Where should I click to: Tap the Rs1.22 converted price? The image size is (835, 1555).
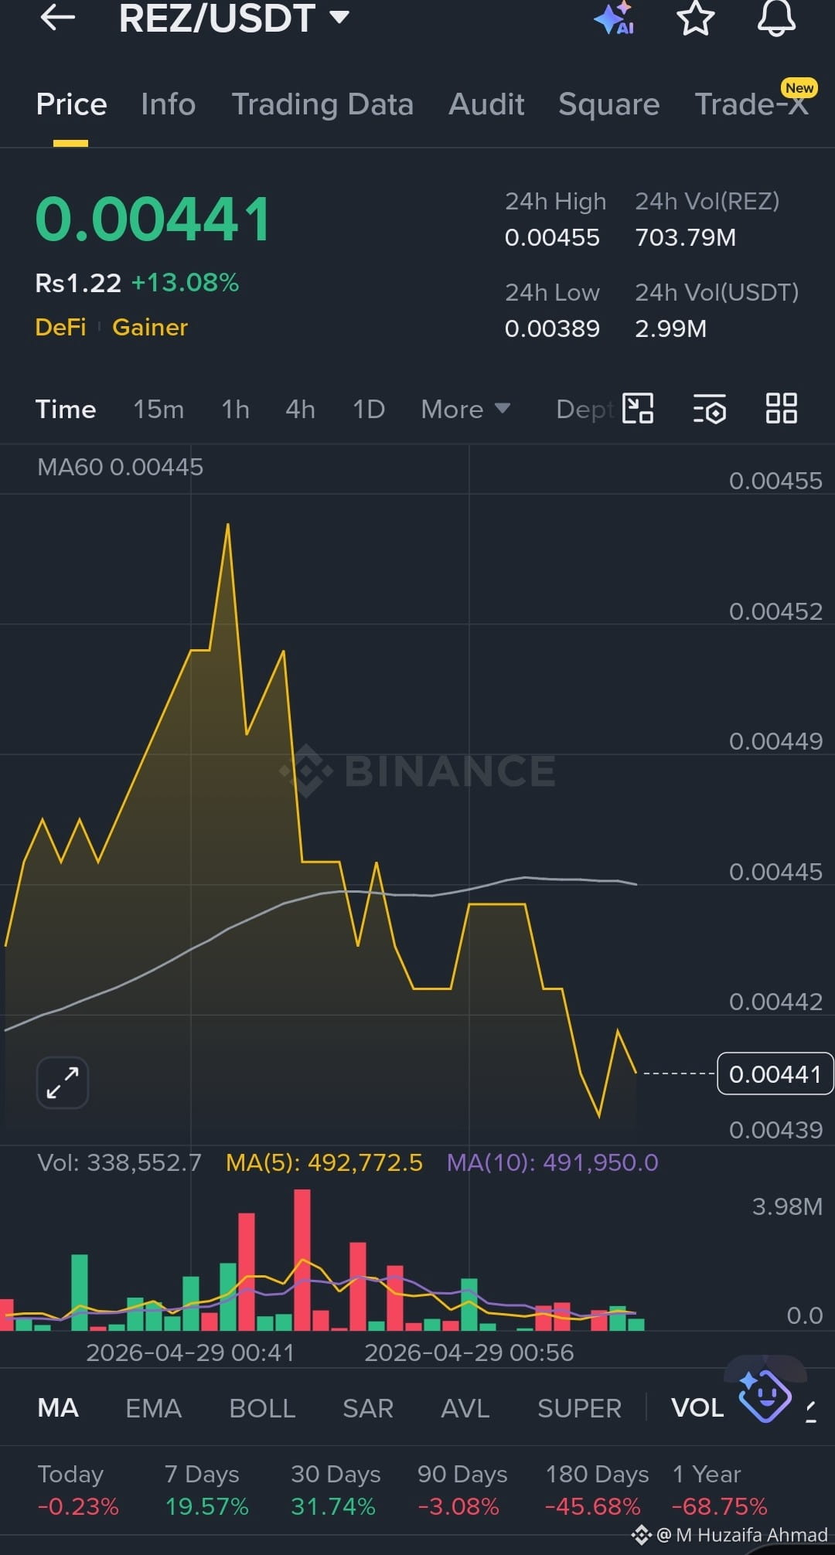click(78, 283)
